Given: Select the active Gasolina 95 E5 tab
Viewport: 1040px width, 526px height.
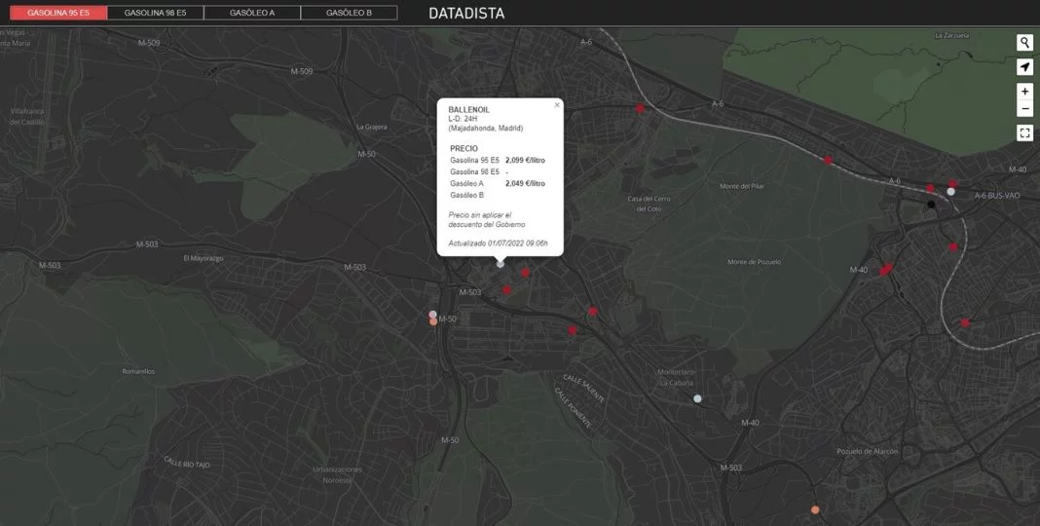Looking at the screenshot, I should [58, 14].
